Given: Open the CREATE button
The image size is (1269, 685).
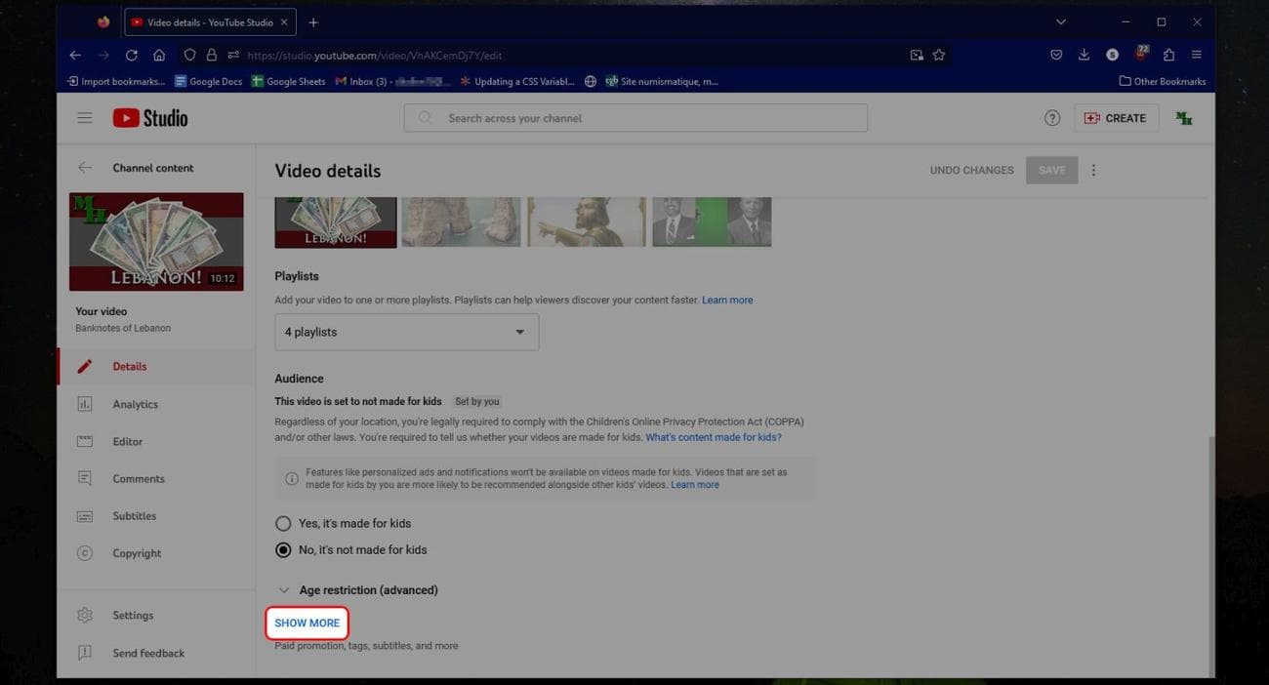Looking at the screenshot, I should click(1117, 117).
